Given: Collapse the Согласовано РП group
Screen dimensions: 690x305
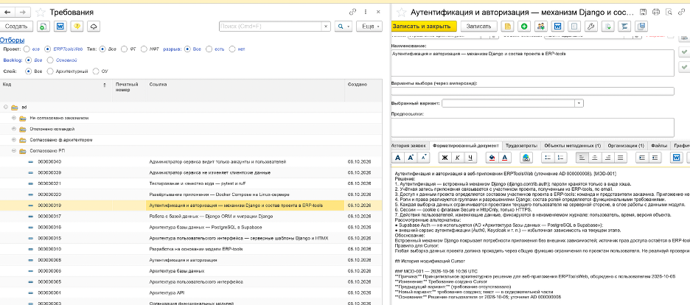Looking at the screenshot, I should (x=14, y=151).
